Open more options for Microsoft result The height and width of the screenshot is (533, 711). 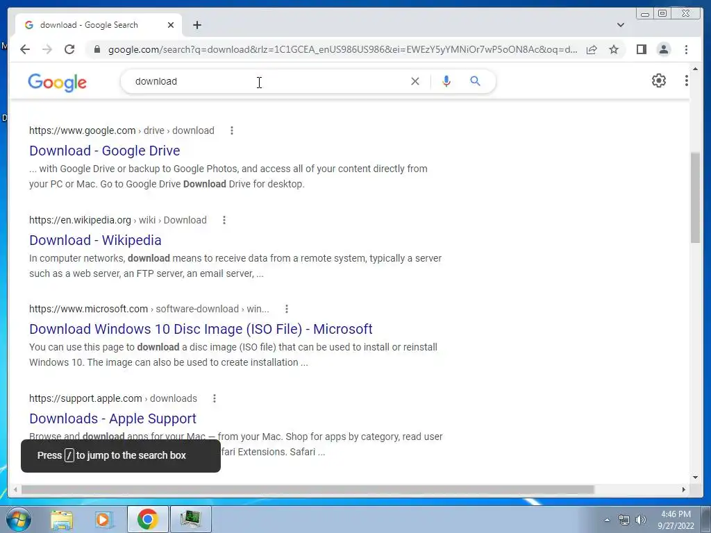[287, 309]
